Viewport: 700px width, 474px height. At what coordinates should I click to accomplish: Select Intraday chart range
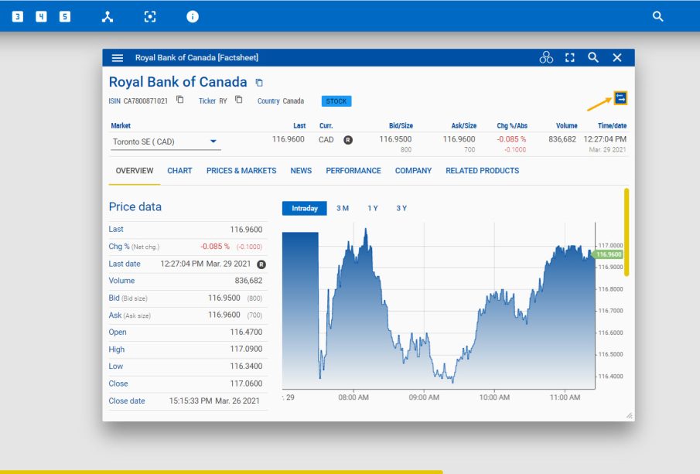click(x=305, y=208)
